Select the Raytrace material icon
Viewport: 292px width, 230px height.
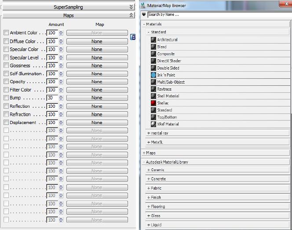[x=153, y=89]
